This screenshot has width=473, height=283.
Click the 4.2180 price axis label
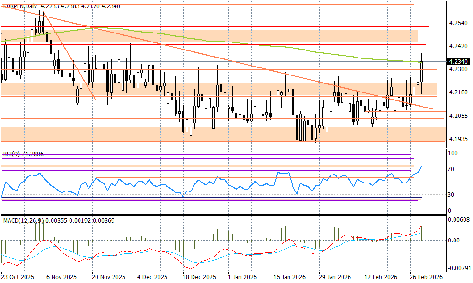457,92
